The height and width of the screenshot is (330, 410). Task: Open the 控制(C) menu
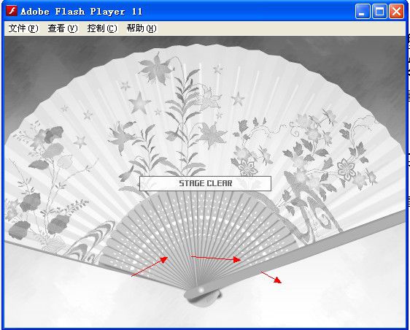[102, 28]
